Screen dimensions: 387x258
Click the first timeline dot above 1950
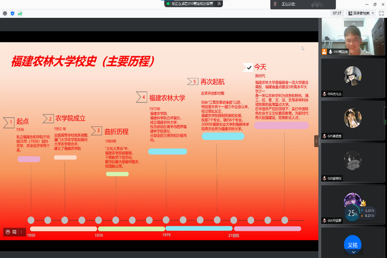coord(31,220)
